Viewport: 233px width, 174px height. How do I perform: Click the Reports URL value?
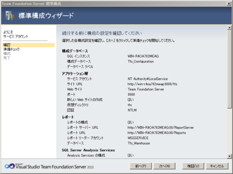click(157, 133)
